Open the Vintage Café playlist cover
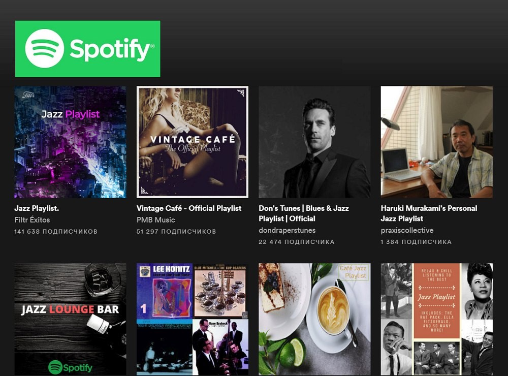This screenshot has height=376, width=508. click(x=193, y=142)
